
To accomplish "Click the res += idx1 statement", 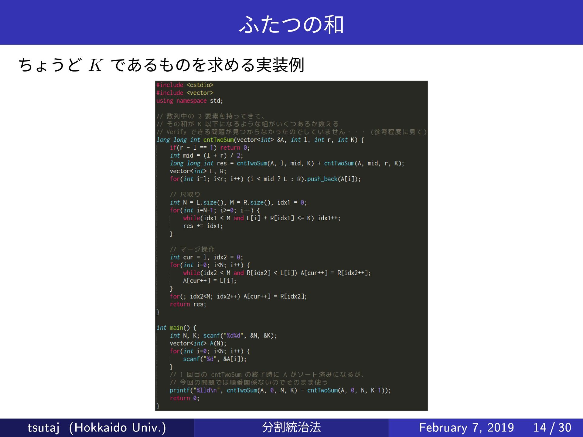I will [203, 226].
